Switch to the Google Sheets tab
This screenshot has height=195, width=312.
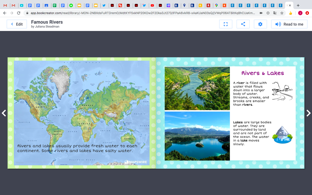click(x=54, y=5)
